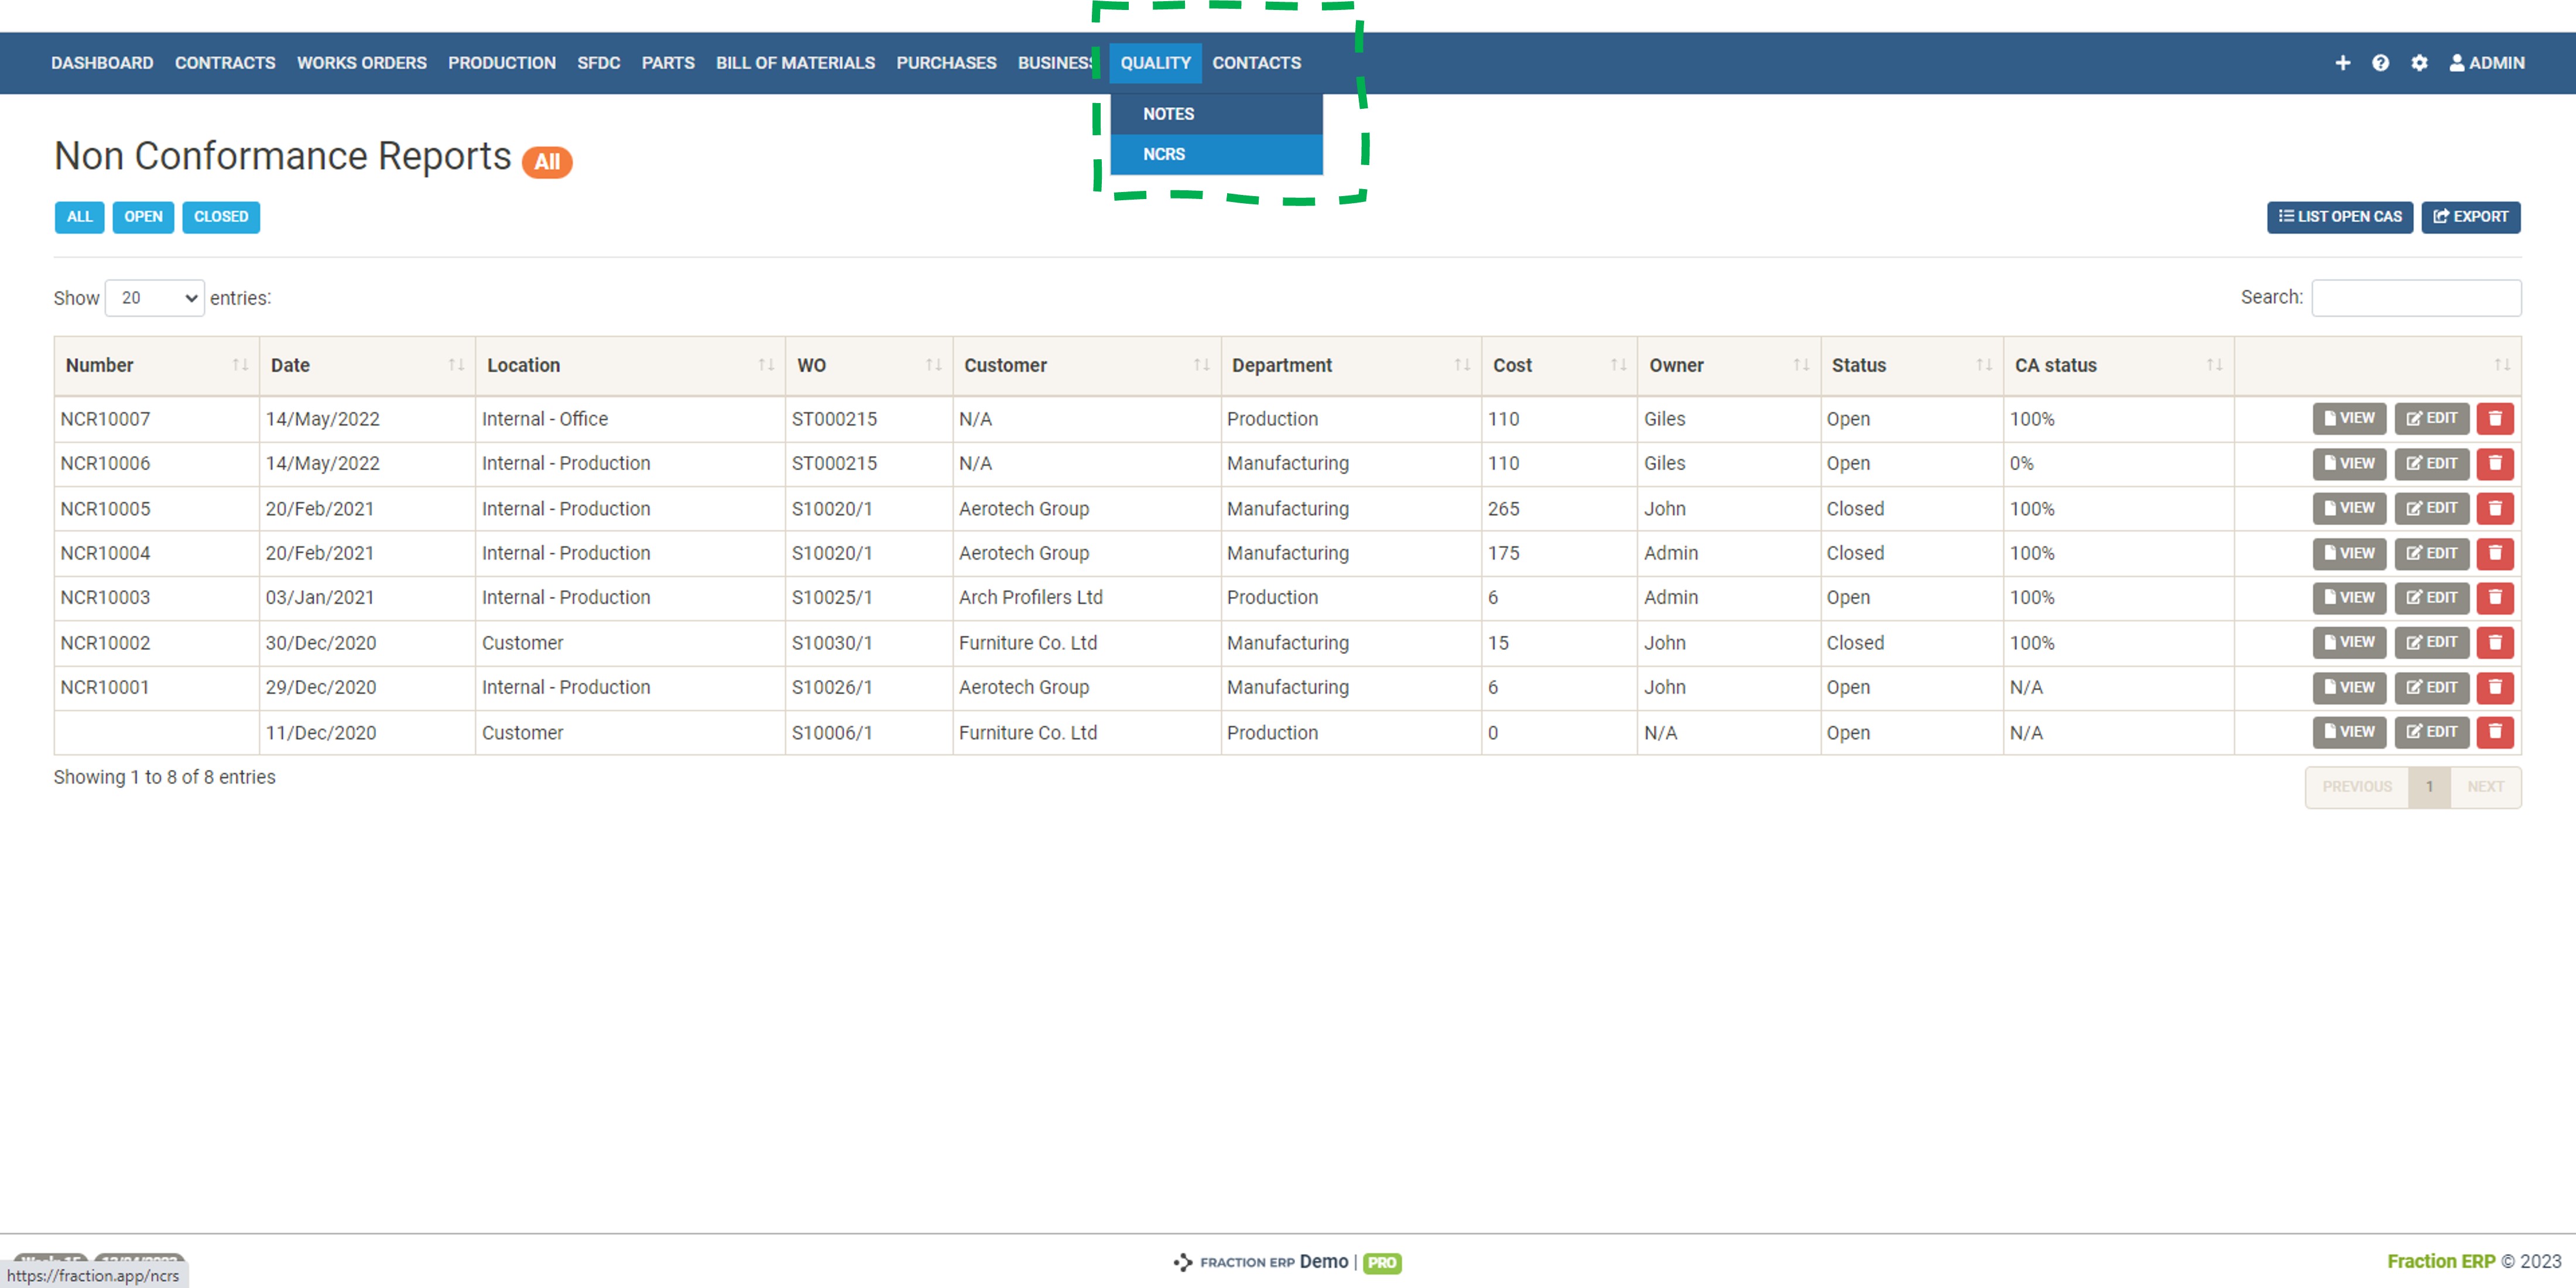
Task: View details of NCR10005
Action: [2349, 508]
